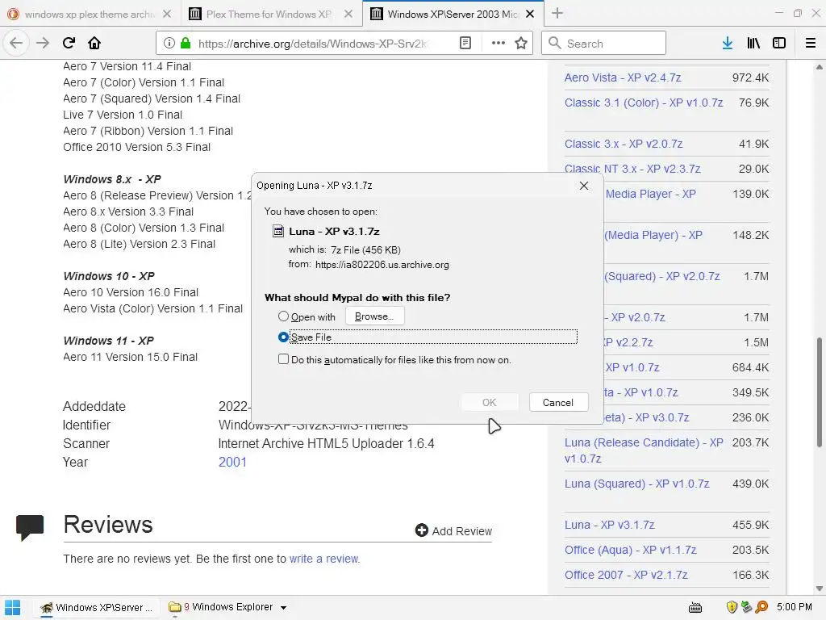Click Luna - XP v3.1.7z link in list
Image resolution: width=826 pixels, height=620 pixels.
(610, 525)
